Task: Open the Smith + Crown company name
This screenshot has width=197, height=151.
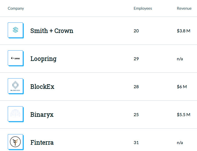Action: click(x=52, y=31)
